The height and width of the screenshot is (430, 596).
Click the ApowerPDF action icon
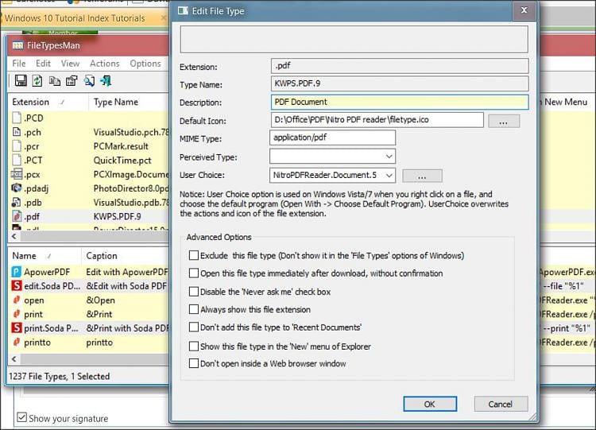click(x=17, y=272)
